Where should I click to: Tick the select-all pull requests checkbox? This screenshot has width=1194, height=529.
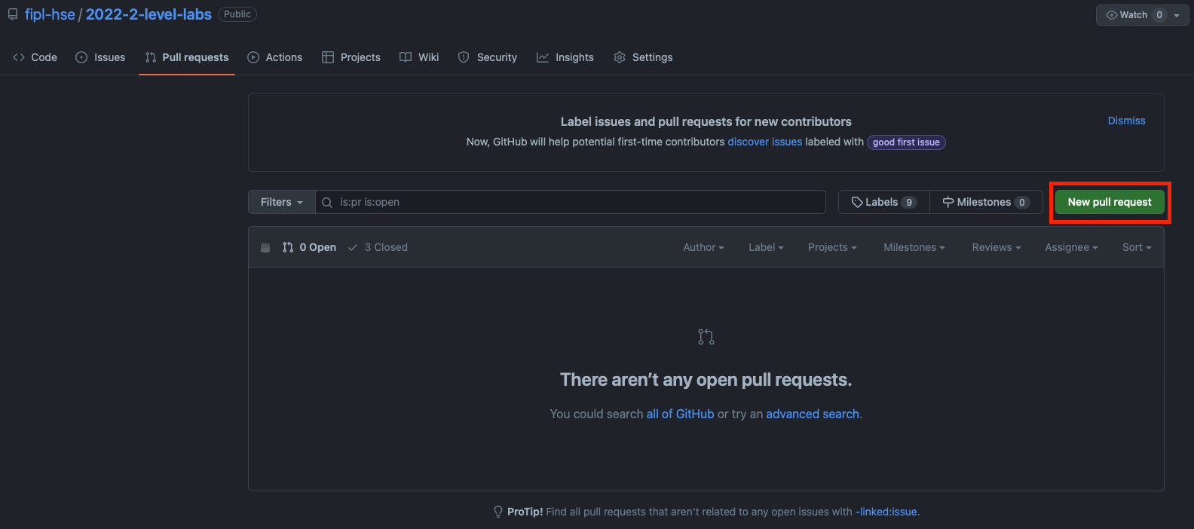pyautogui.click(x=265, y=247)
